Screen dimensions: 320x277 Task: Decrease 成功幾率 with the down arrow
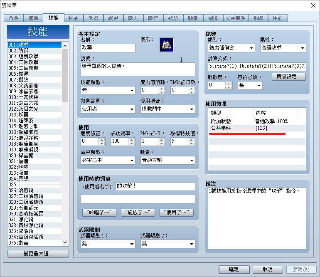click(x=131, y=143)
